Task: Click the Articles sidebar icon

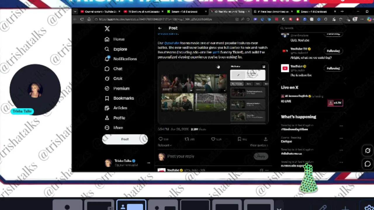Action: click(x=107, y=108)
